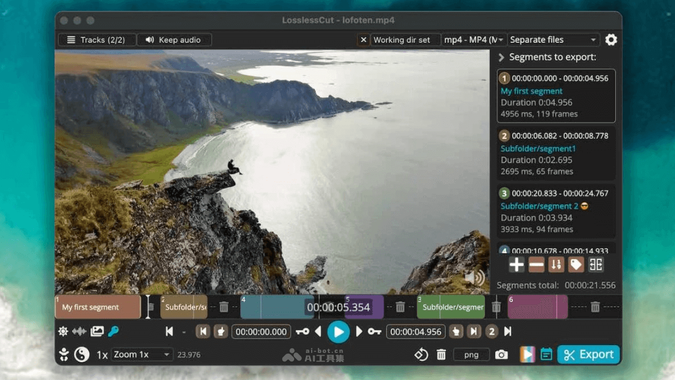
Task: Toggle the Keep audio button
Action: point(174,40)
